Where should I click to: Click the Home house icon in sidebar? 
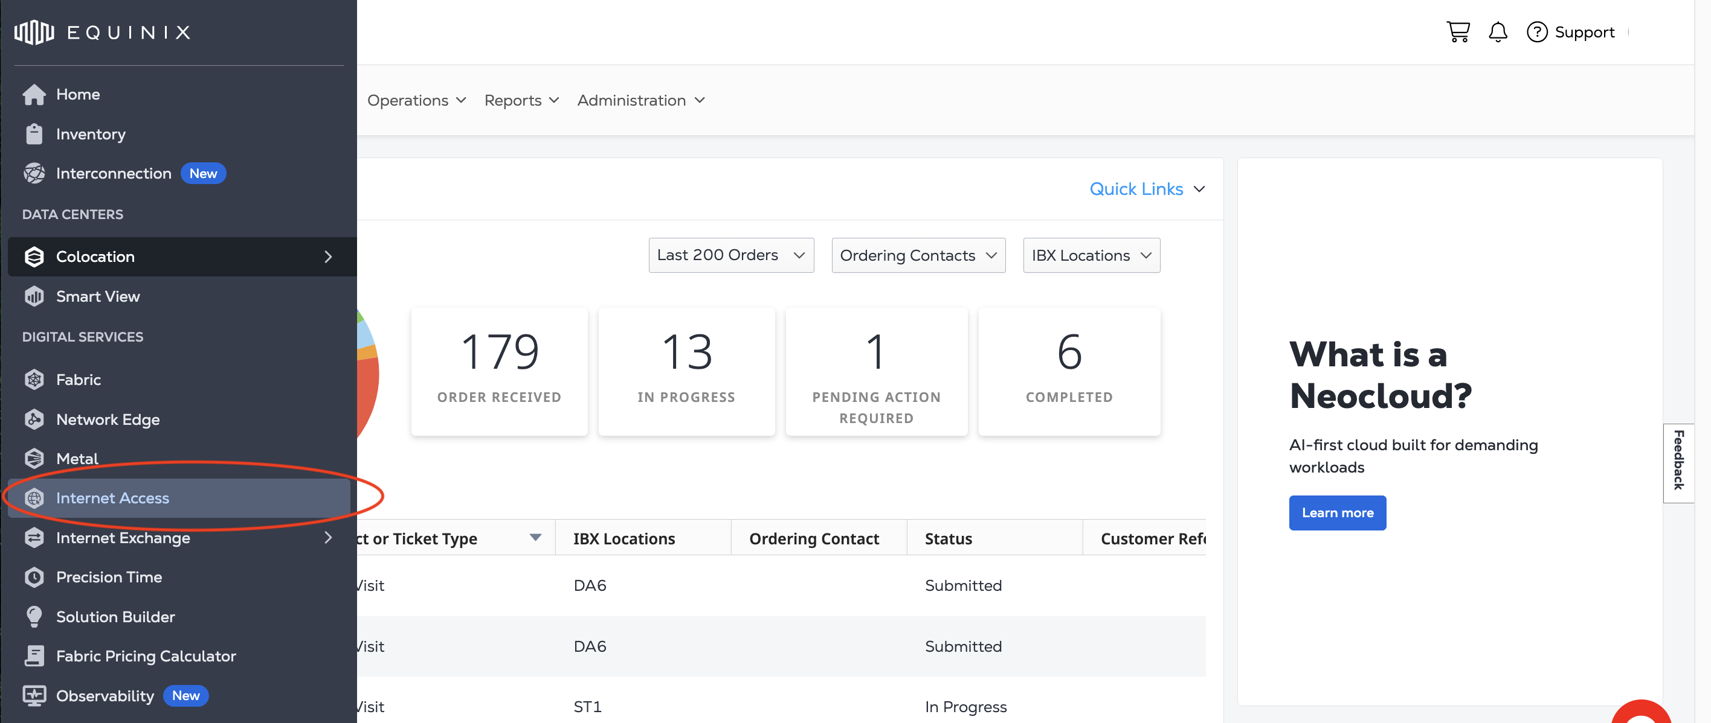(x=34, y=94)
